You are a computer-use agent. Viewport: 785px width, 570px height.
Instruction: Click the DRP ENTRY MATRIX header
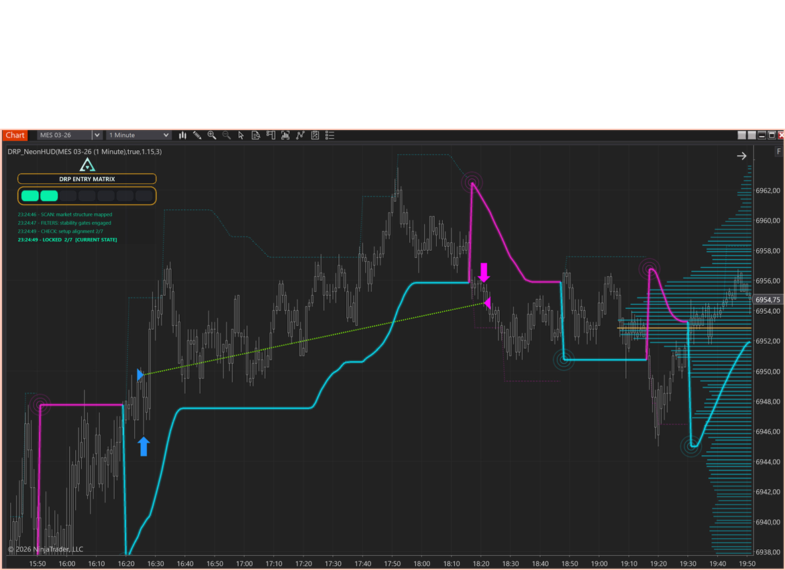pos(87,179)
